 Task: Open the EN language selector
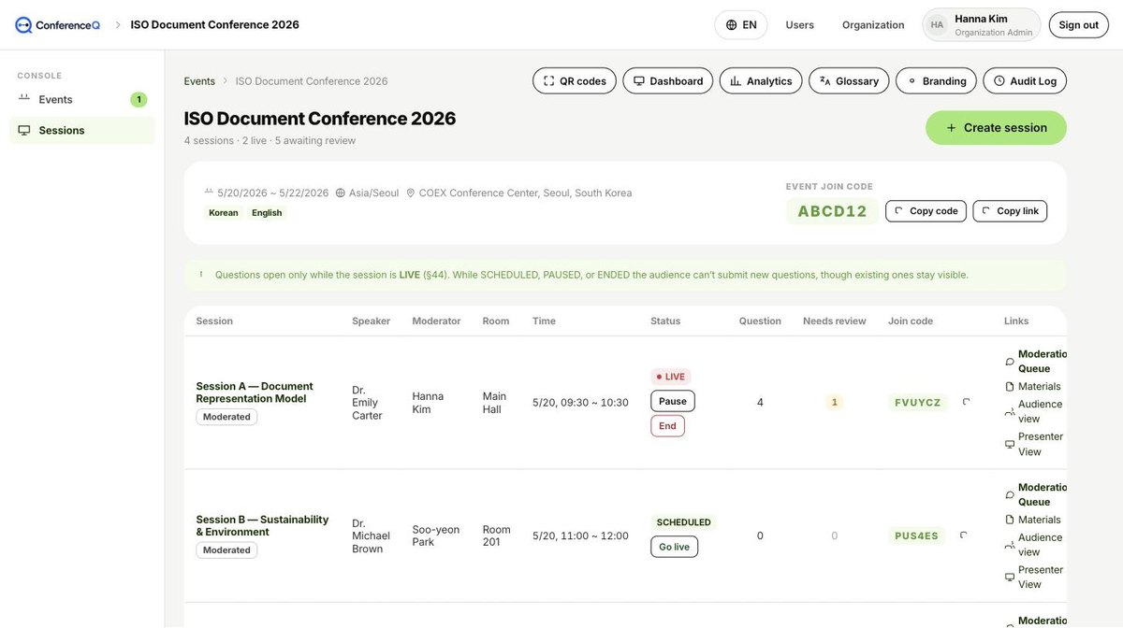tap(741, 25)
